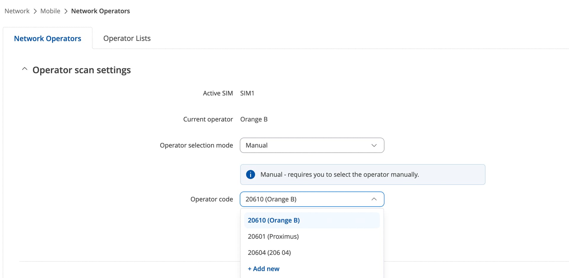Click the Active SIM label

(x=218, y=93)
